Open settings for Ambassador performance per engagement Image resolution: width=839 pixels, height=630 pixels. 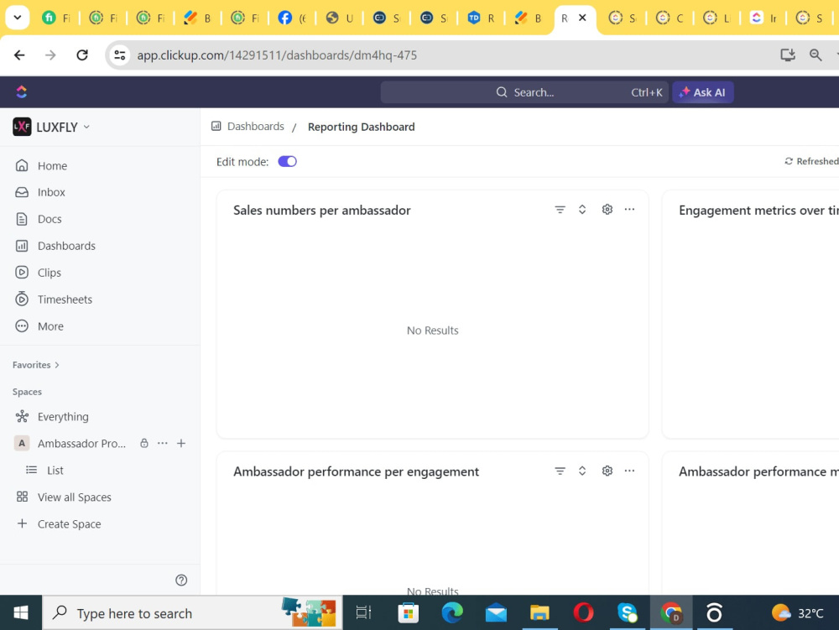pos(607,471)
